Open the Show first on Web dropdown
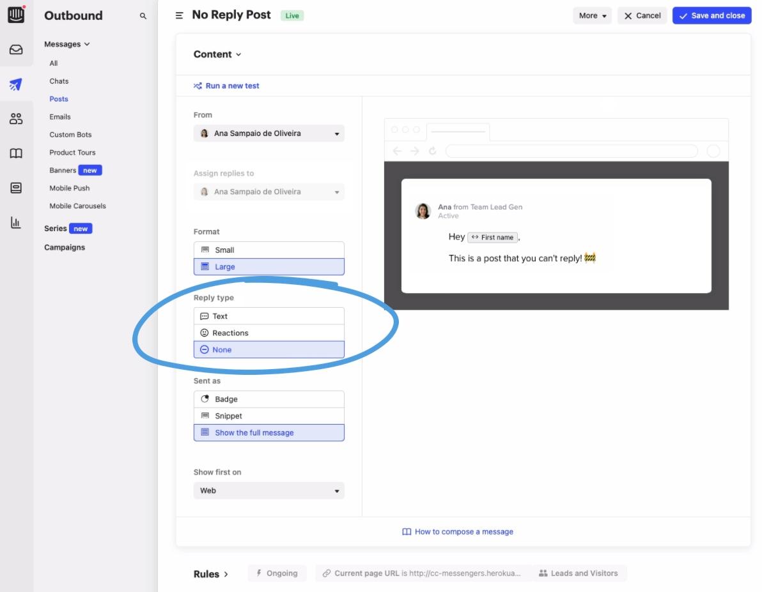Image resolution: width=762 pixels, height=592 pixels. (268, 490)
